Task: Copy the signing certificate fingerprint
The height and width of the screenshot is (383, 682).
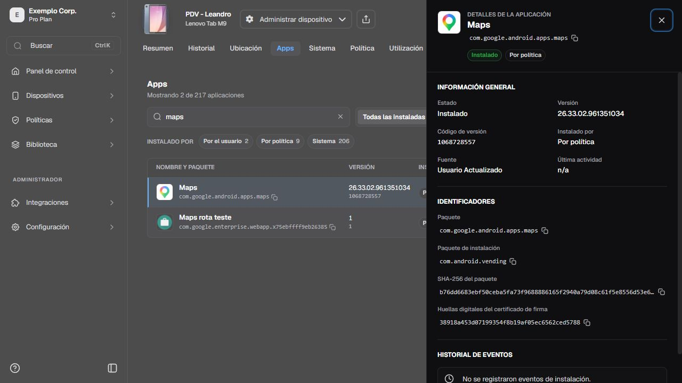Action: coord(587,323)
